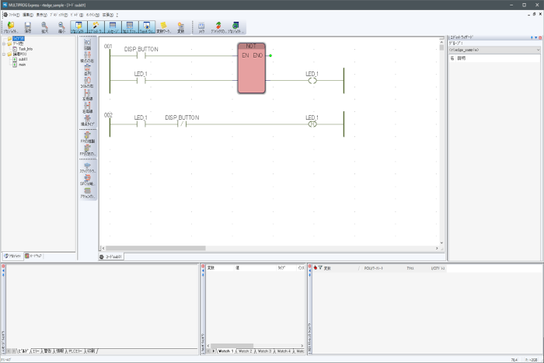Select the main POU in project tree
This screenshot has width=544, height=363.
point(22,64)
